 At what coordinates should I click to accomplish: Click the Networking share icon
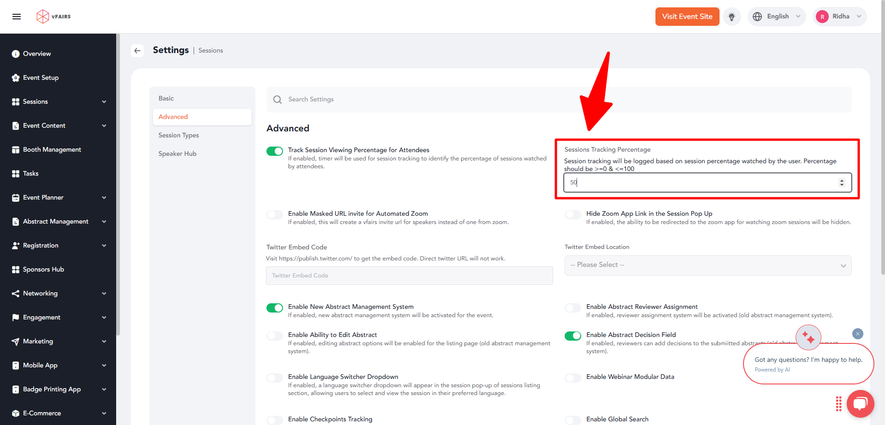pos(16,294)
